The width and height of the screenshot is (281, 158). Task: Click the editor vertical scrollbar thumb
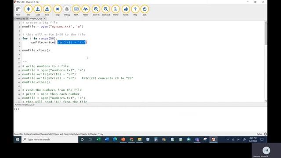[266, 34]
